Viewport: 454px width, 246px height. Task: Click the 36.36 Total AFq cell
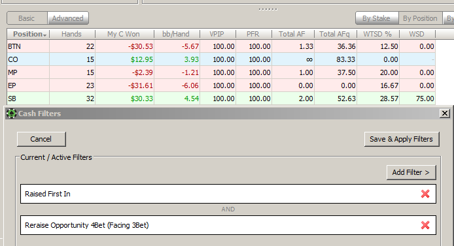336,46
